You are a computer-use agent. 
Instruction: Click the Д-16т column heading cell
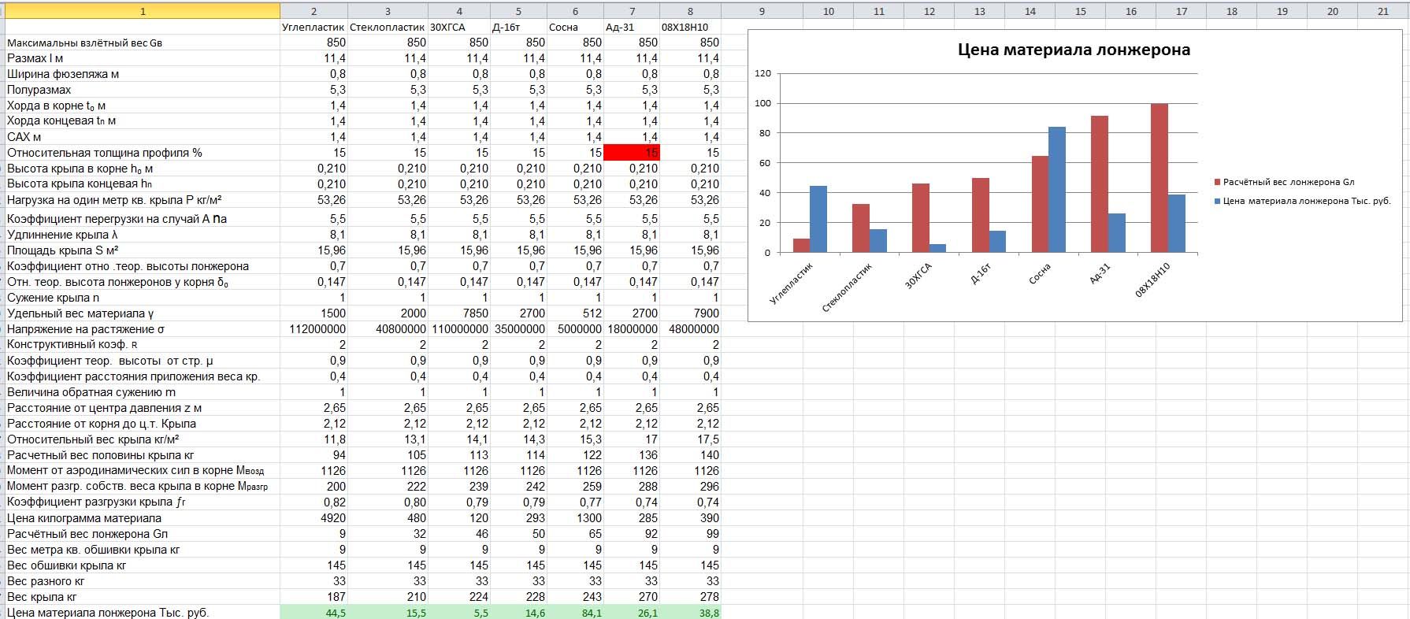coord(518,27)
